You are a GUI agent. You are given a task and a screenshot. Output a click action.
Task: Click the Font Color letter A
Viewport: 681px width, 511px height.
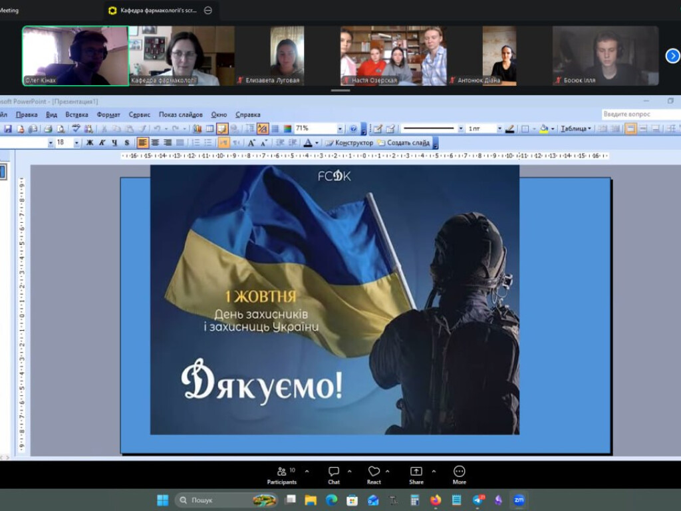point(307,143)
